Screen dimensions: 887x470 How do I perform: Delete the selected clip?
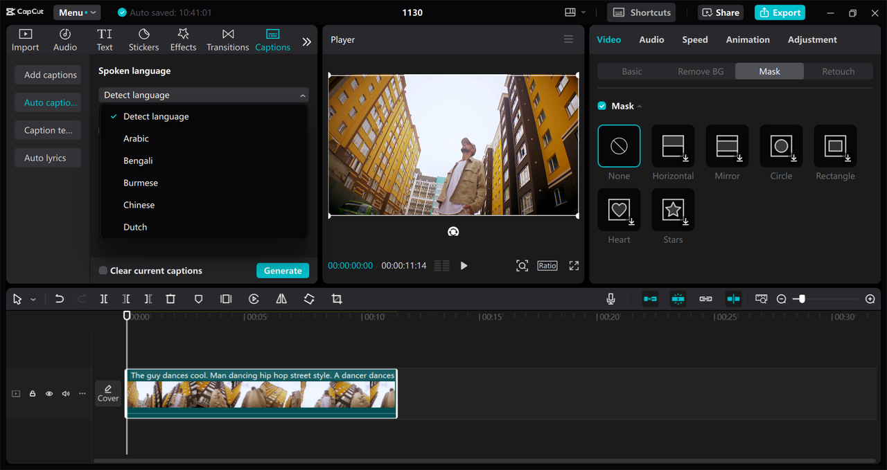coord(170,299)
